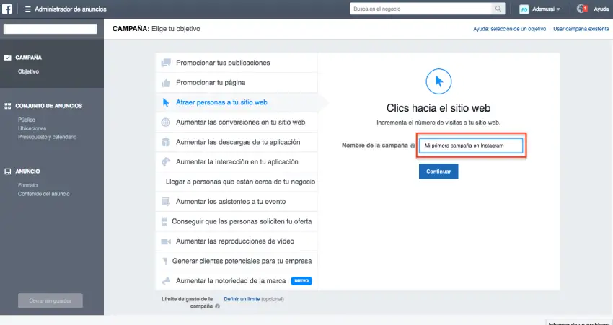This screenshot has height=325, width=613.
Task: Click the campaign name input field
Action: pos(471,146)
